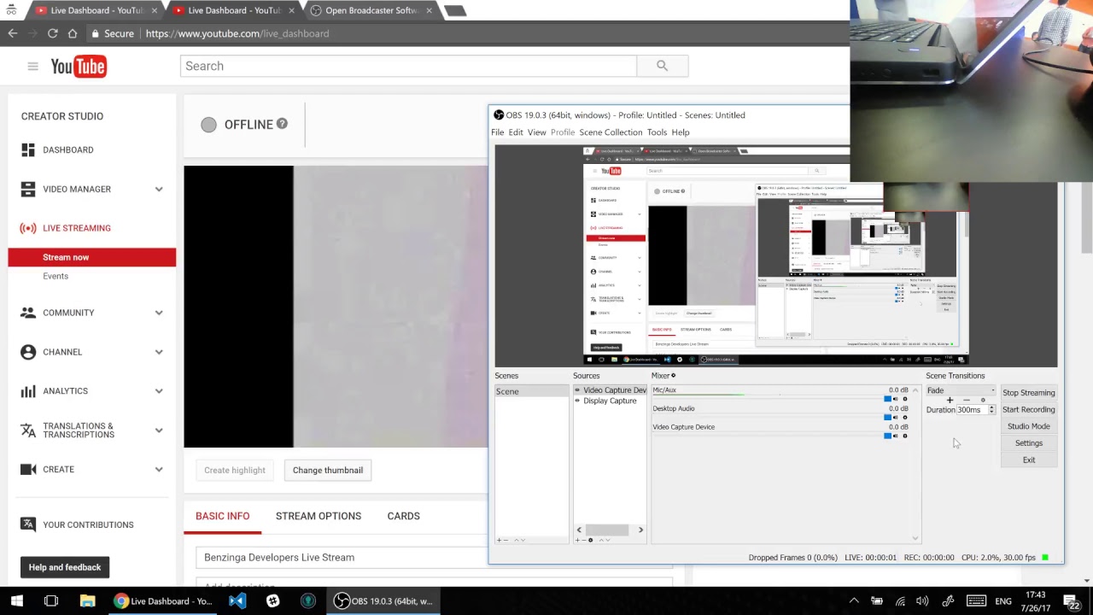Click Start Recording in OBS
The image size is (1093, 615).
pyautogui.click(x=1028, y=409)
